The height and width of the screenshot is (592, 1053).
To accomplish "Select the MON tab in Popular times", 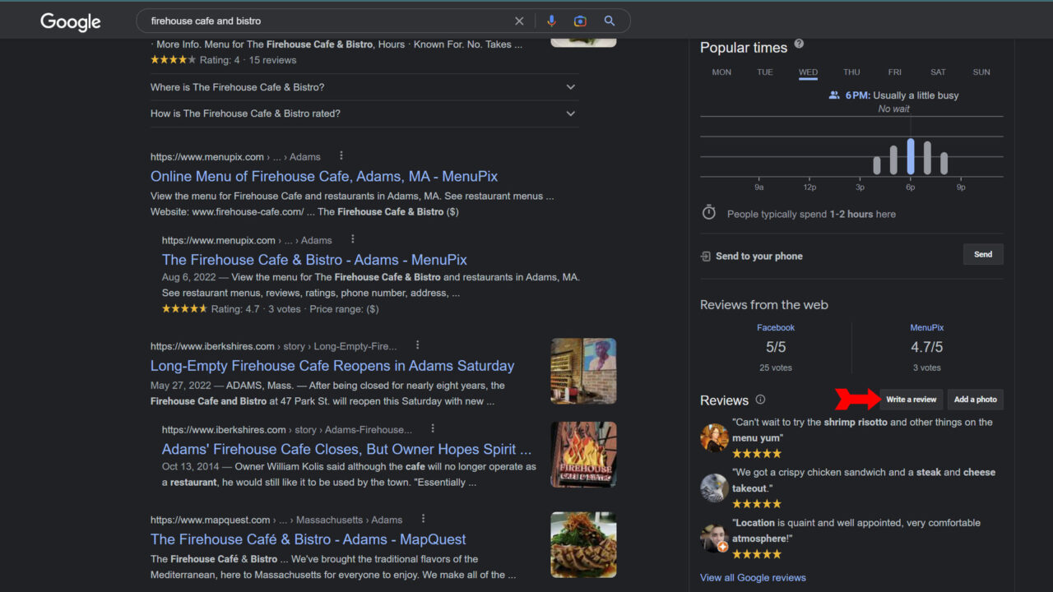I will coord(721,72).
